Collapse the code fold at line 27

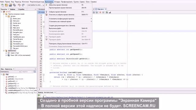click(x=43, y=75)
